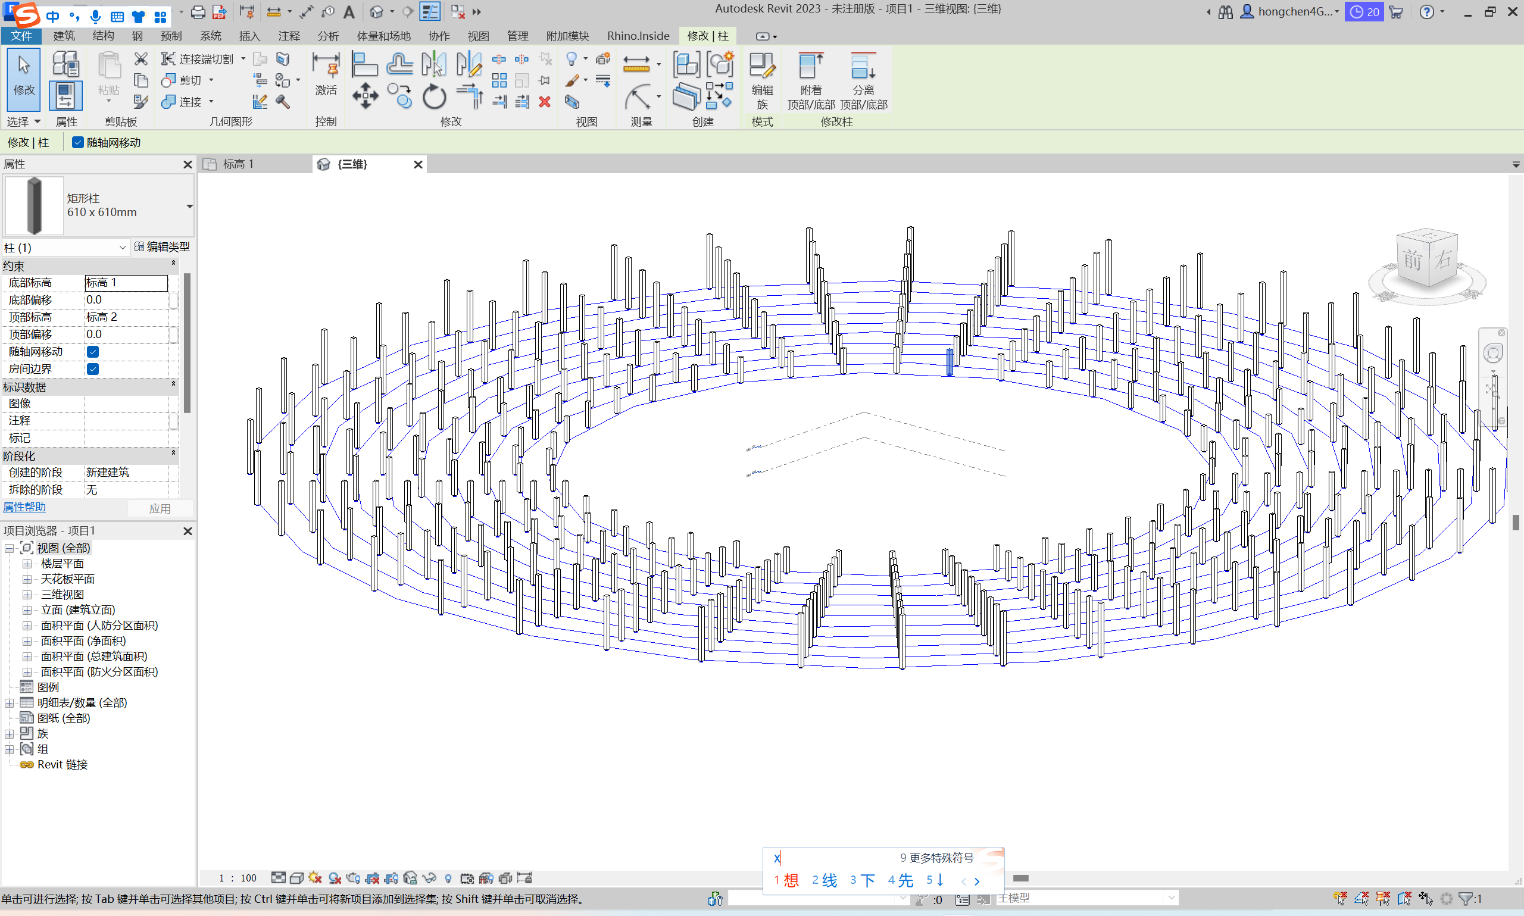The image size is (1524, 916).
Task: Open the 体量和场地 ribbon tab
Action: click(384, 36)
